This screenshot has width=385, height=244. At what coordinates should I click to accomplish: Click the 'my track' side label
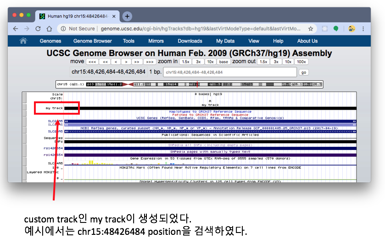(54, 108)
